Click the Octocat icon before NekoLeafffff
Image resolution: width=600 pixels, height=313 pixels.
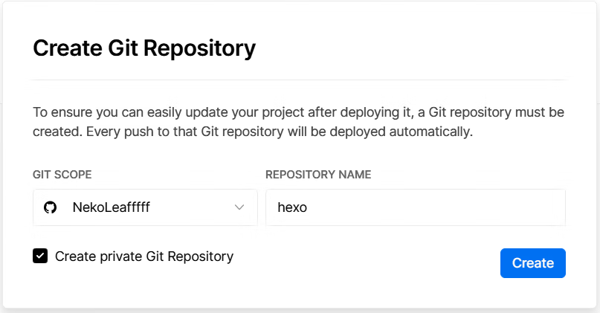[x=50, y=207]
